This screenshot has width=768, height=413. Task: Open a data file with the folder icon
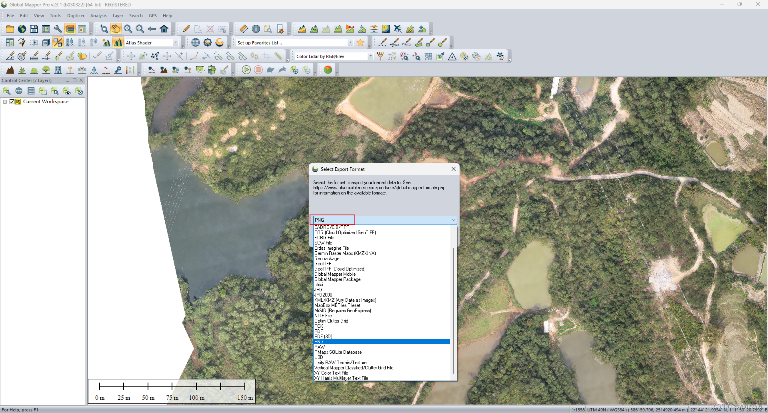point(10,29)
